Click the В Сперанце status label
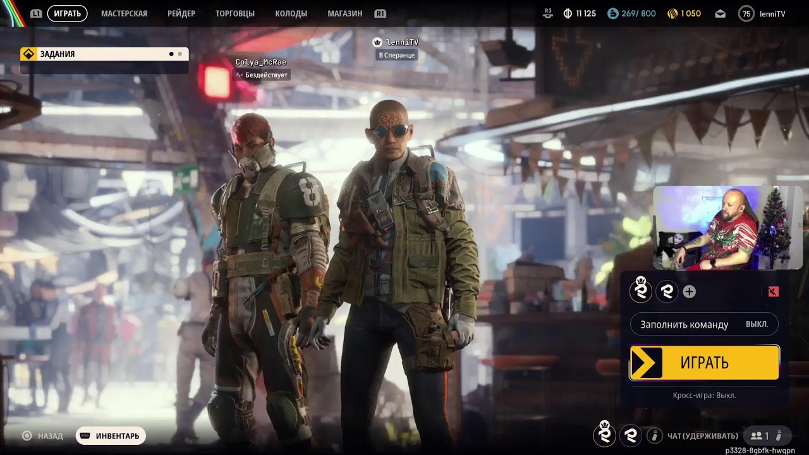 click(397, 55)
